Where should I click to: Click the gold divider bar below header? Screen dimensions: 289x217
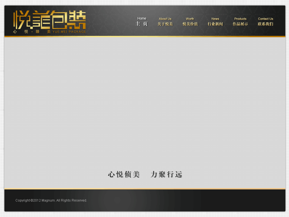(145, 36)
